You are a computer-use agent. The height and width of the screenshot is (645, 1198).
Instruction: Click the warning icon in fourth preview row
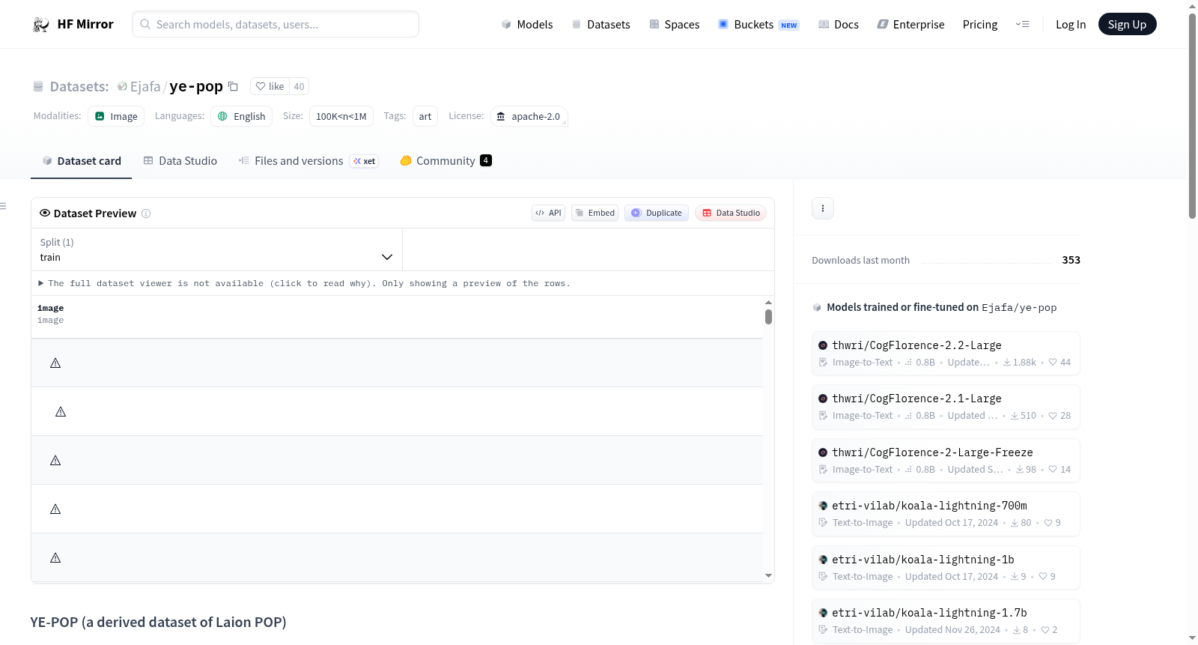tap(55, 509)
